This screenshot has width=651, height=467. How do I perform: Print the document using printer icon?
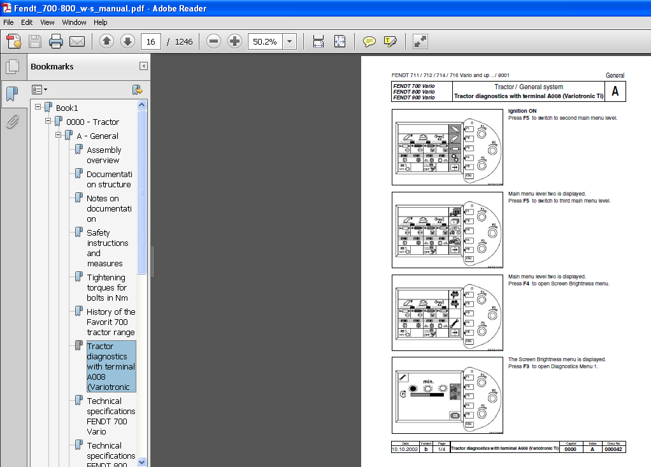pyautogui.click(x=55, y=41)
